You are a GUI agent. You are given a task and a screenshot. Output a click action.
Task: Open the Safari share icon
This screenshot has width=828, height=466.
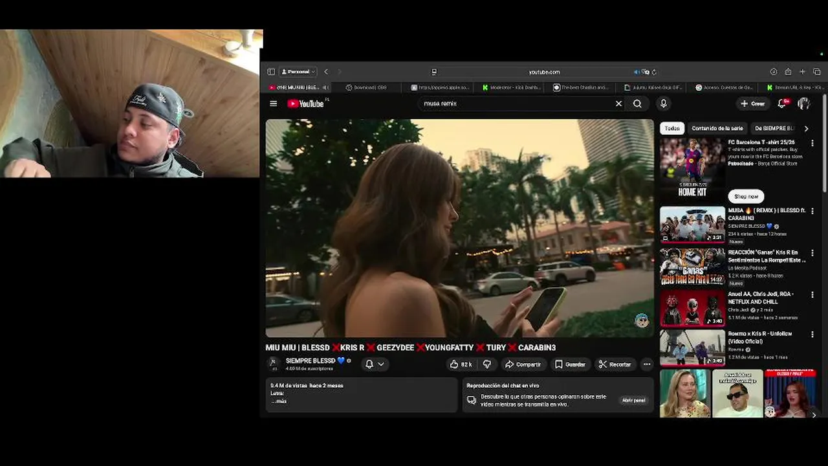[x=788, y=72]
